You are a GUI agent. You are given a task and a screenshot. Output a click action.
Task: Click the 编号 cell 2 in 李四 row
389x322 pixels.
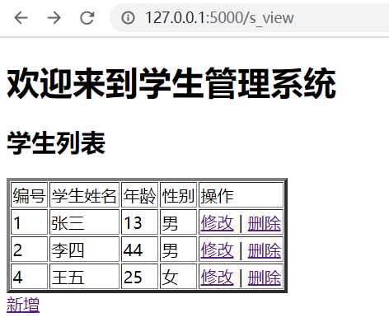pyautogui.click(x=29, y=250)
